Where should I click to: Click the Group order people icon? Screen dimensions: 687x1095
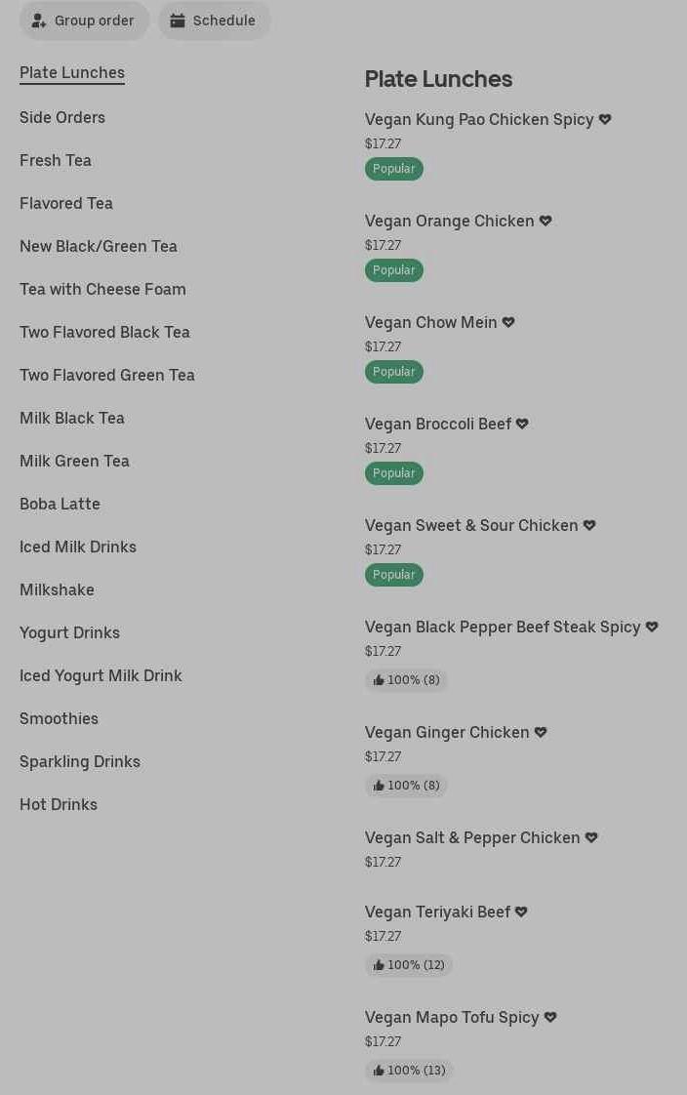(x=39, y=20)
